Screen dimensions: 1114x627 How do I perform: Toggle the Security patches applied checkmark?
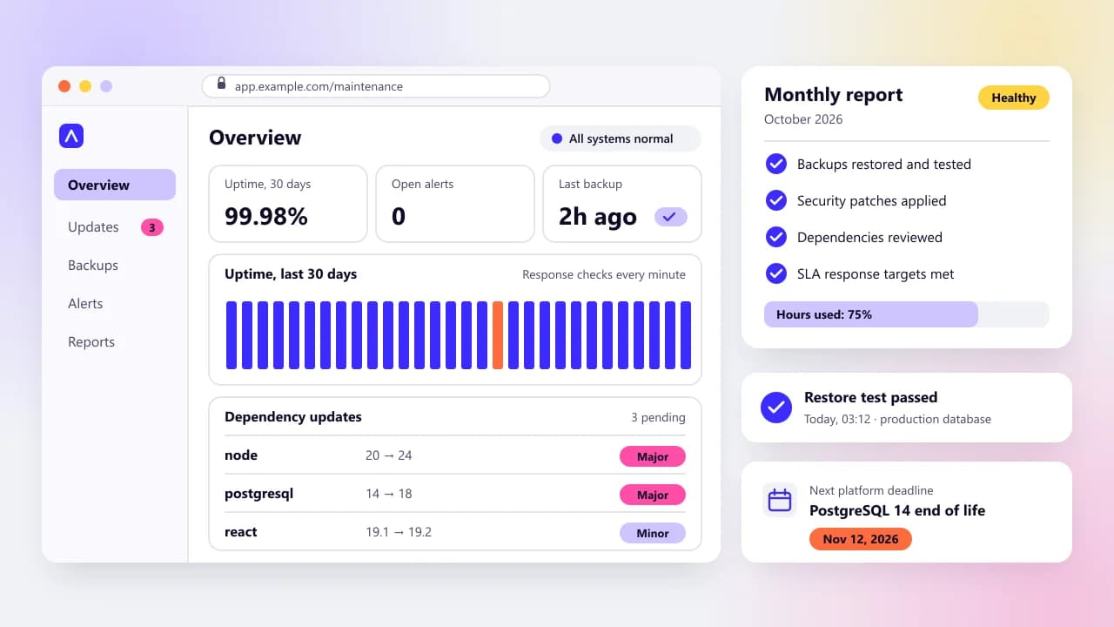point(775,200)
